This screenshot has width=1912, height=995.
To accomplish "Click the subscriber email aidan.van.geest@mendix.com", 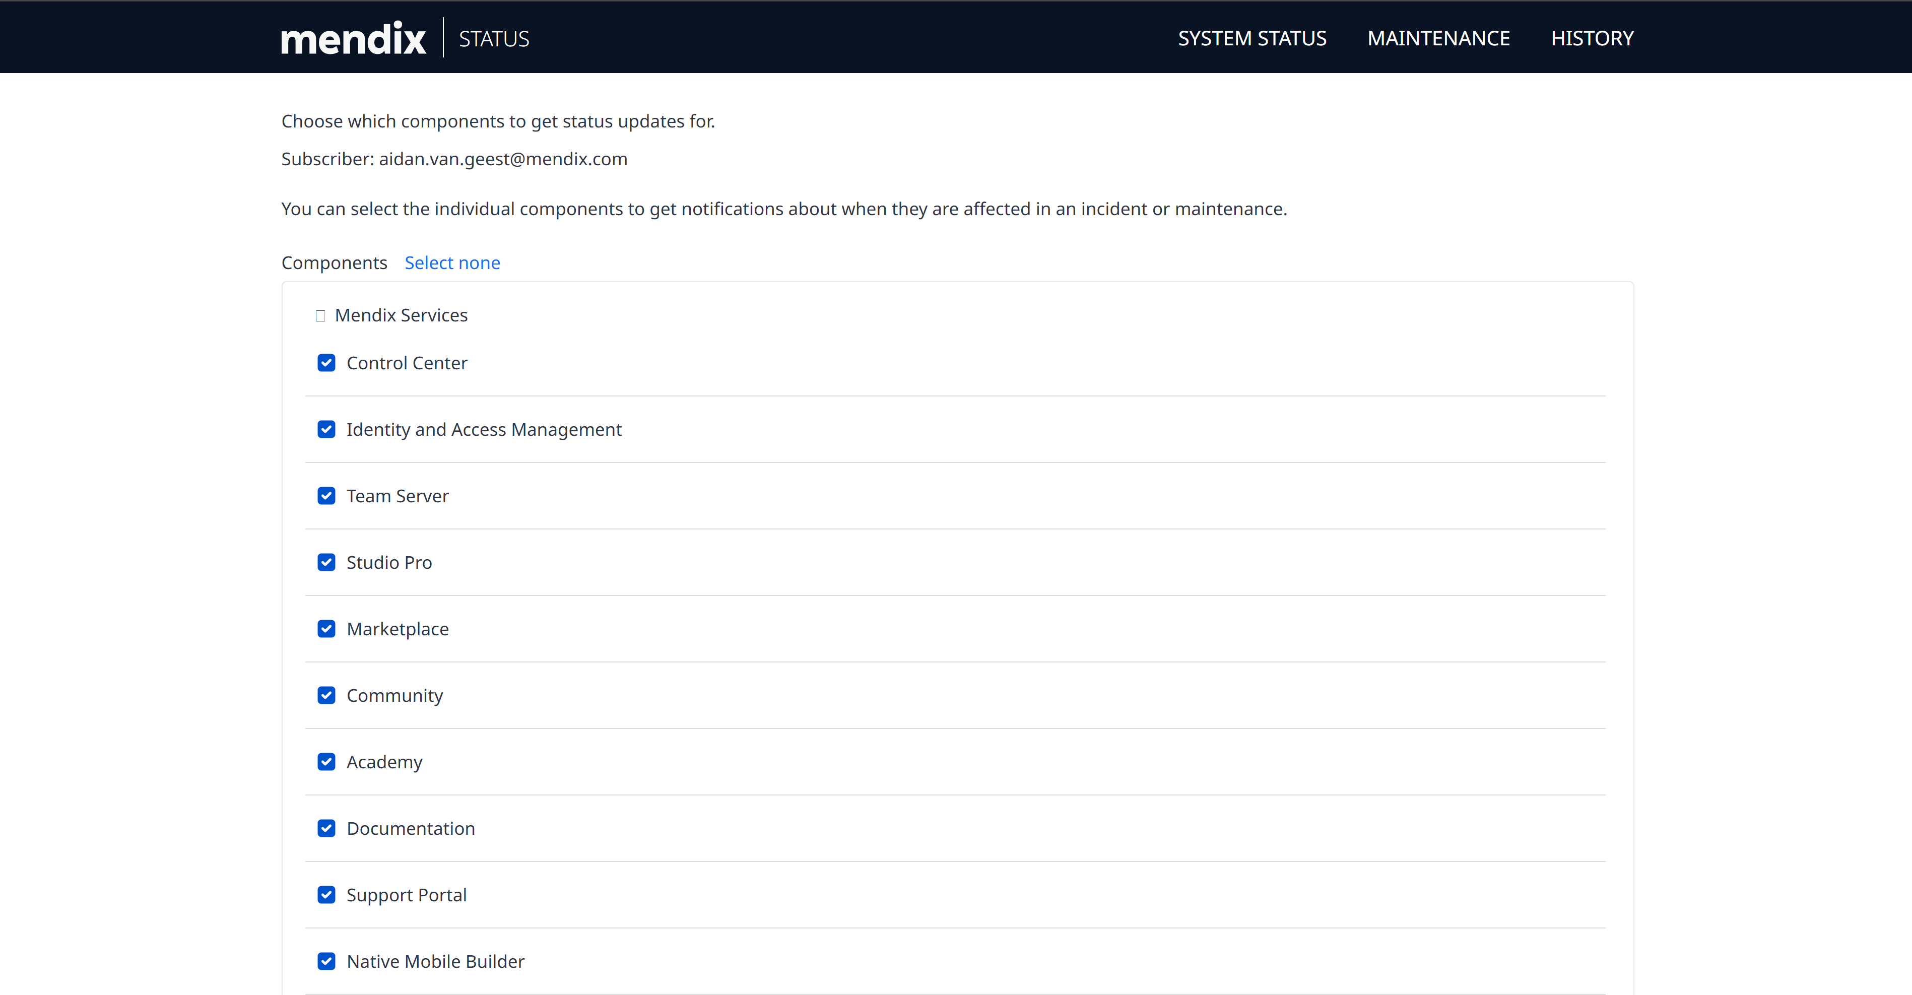I will [x=503, y=160].
